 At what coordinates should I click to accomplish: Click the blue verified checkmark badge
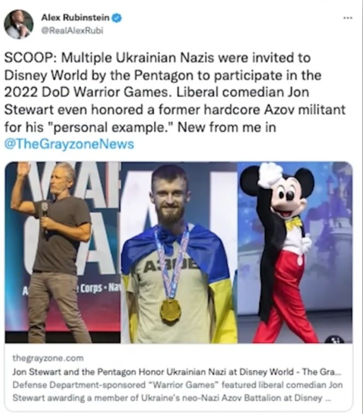[117, 18]
